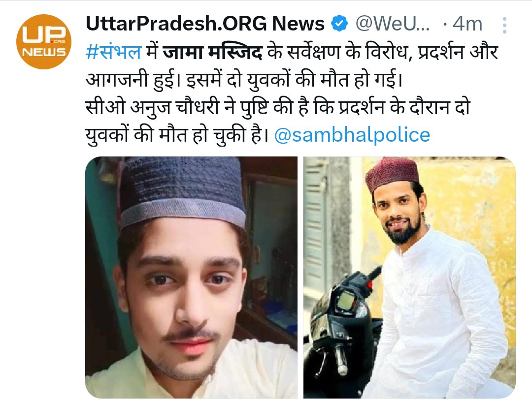This screenshot has height=401, width=532.
Task: View the left photo of man in blue cap
Action: pos(191,278)
